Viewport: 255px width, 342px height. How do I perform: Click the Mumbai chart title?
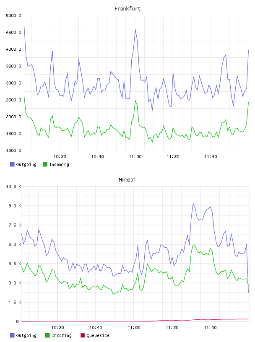[x=127, y=180]
